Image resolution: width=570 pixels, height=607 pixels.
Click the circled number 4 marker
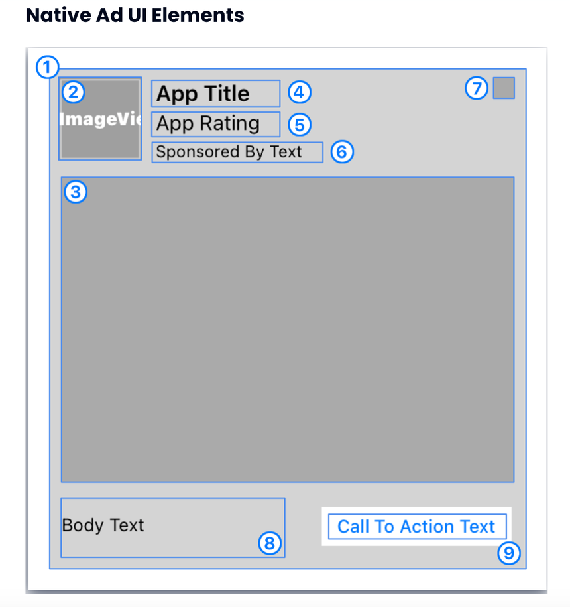[300, 92]
